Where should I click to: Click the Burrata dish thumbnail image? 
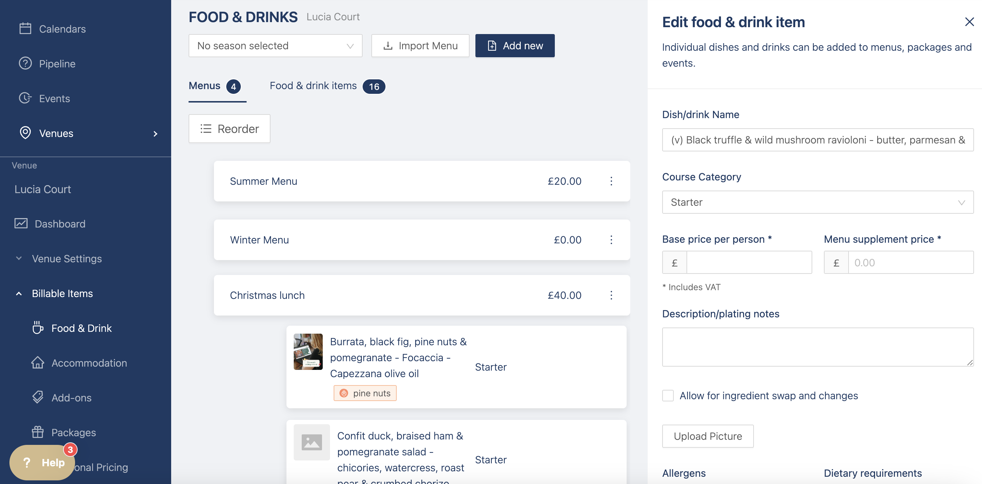pos(308,351)
